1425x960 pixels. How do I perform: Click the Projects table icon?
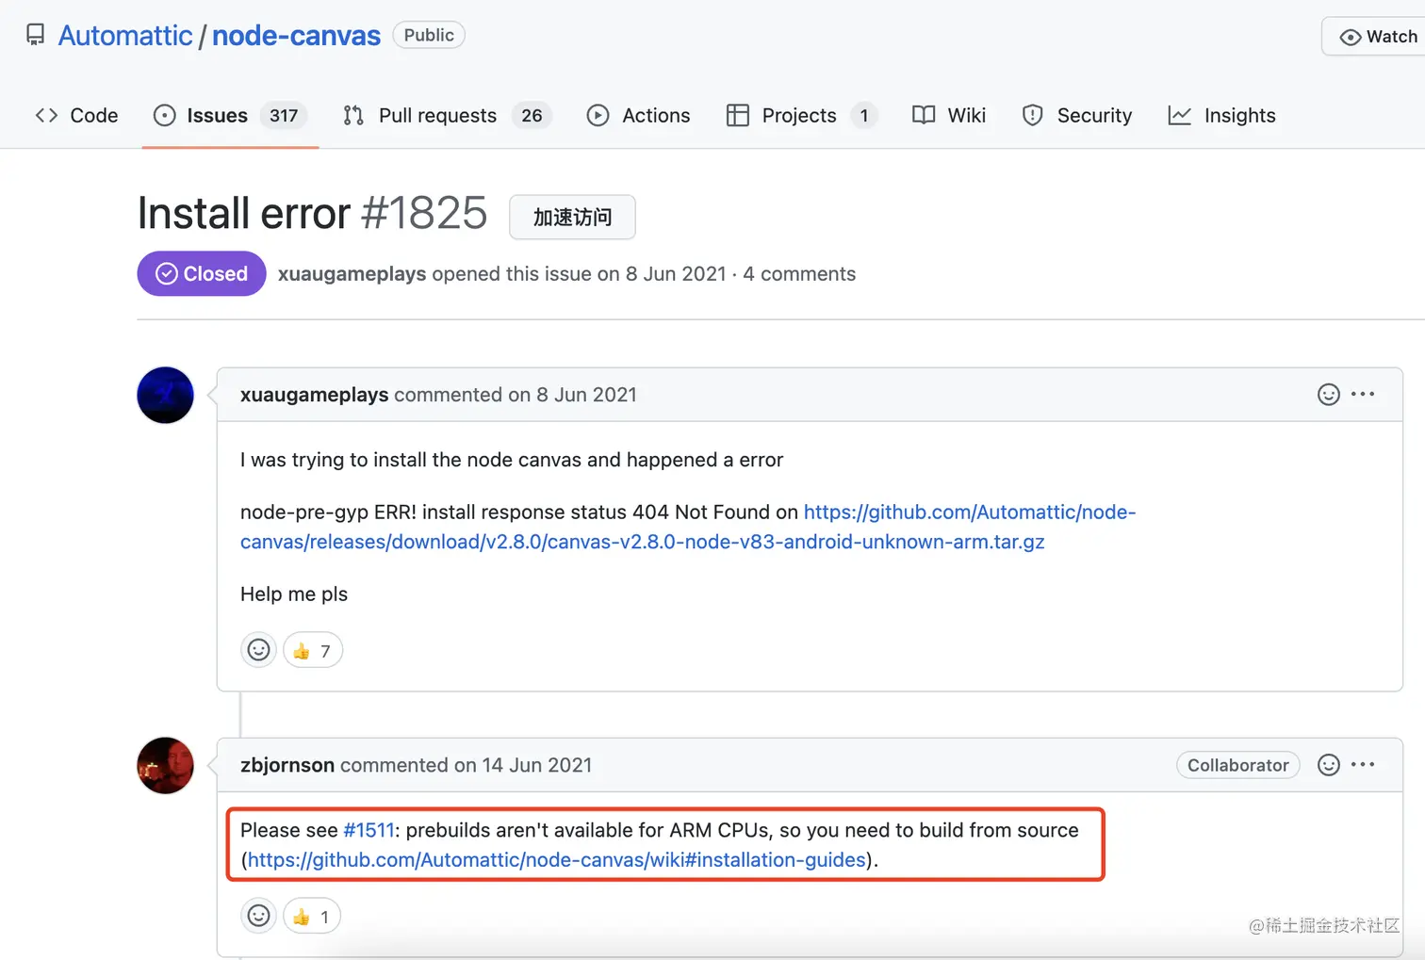738,115
